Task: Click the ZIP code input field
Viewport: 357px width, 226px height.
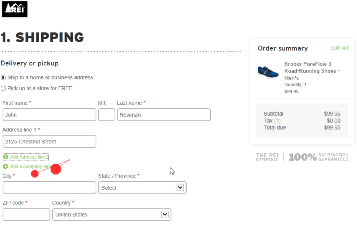Action: (26, 215)
